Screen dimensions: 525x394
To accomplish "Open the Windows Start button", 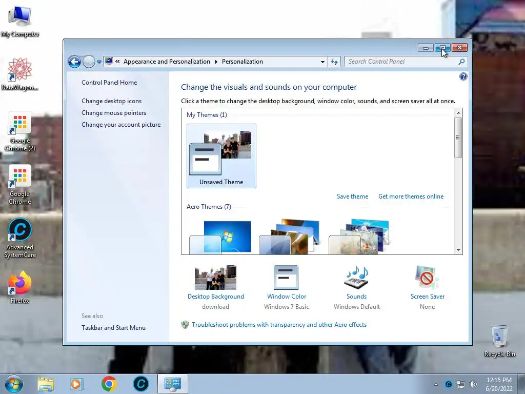I will click(14, 384).
